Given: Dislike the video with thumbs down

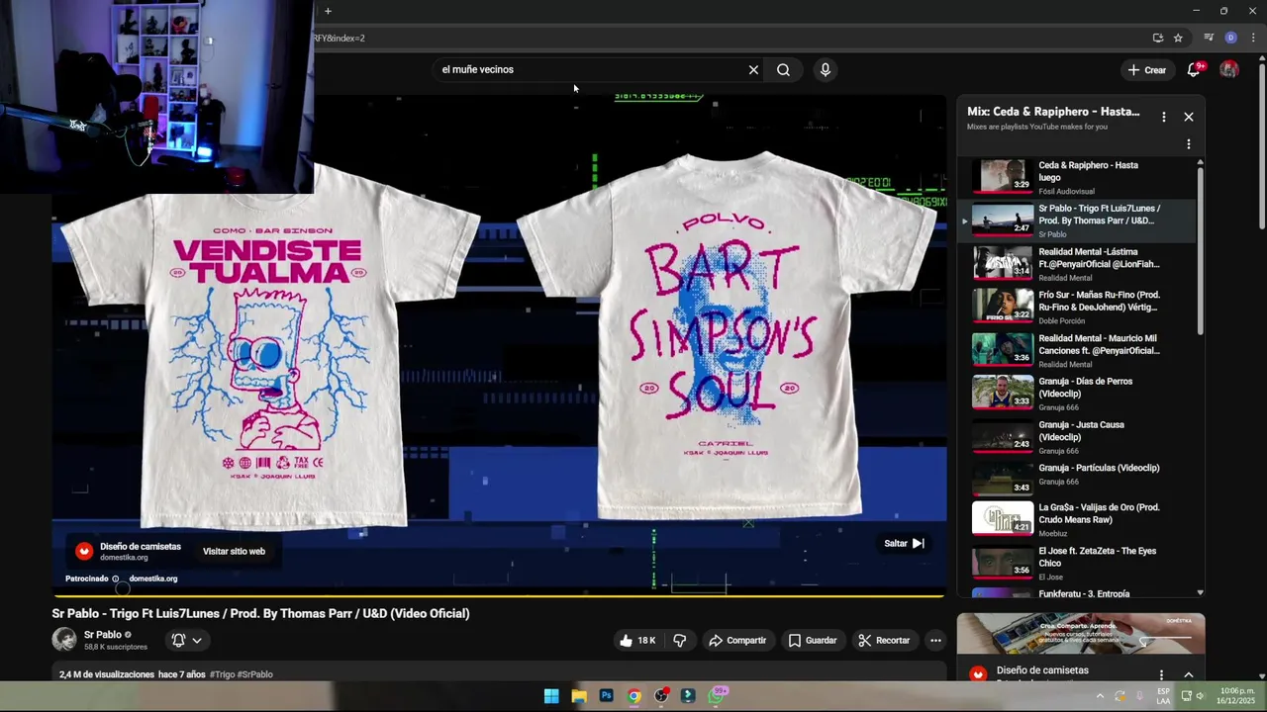Looking at the screenshot, I should pos(679,641).
